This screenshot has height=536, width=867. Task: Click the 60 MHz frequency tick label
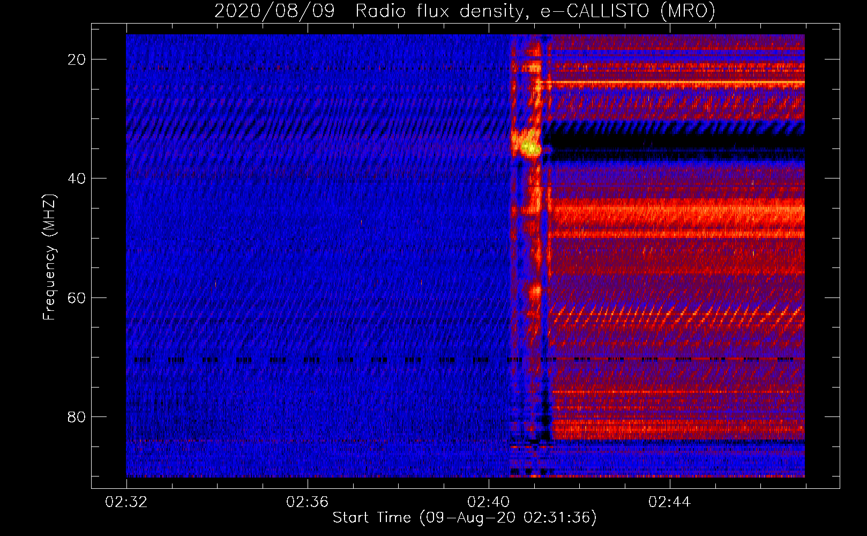tap(77, 297)
